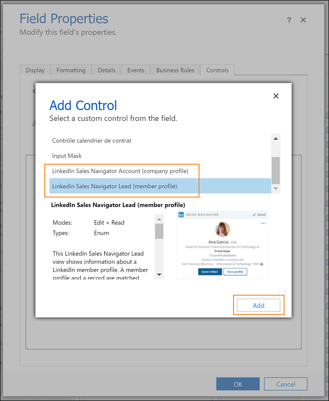Screen dimensions: 329x401
Task: Switch to the Formatting tab
Action: tap(71, 70)
